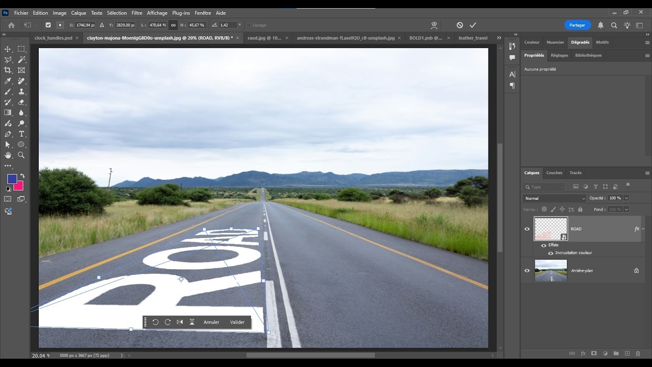Select the Rectangular Marquee tool
The width and height of the screenshot is (652, 367).
tap(21, 49)
